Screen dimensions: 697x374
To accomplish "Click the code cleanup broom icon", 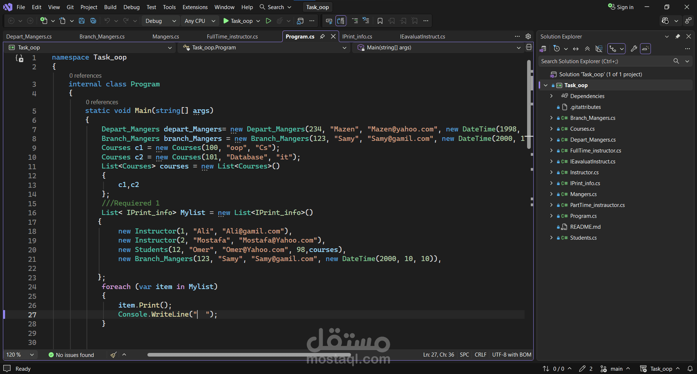I will 114,355.
